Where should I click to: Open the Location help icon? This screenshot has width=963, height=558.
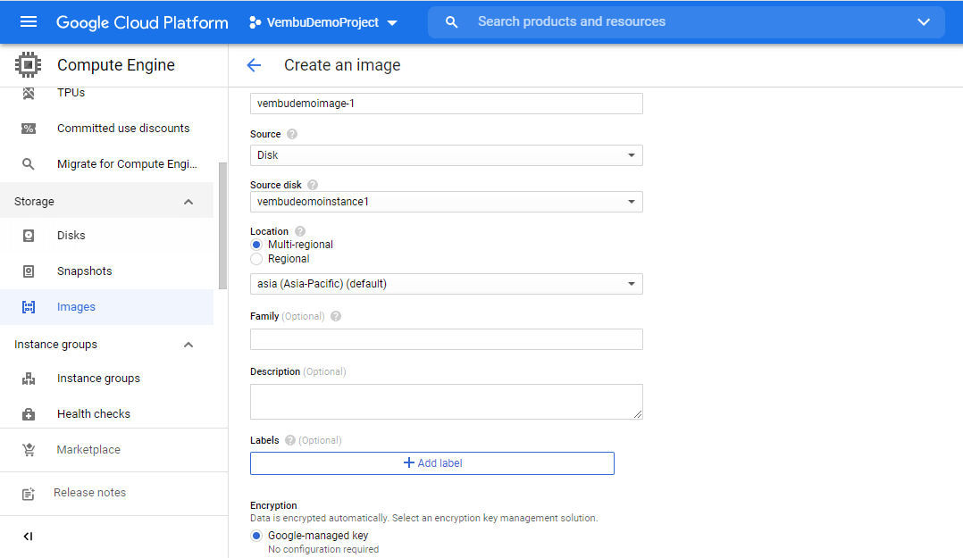300,231
